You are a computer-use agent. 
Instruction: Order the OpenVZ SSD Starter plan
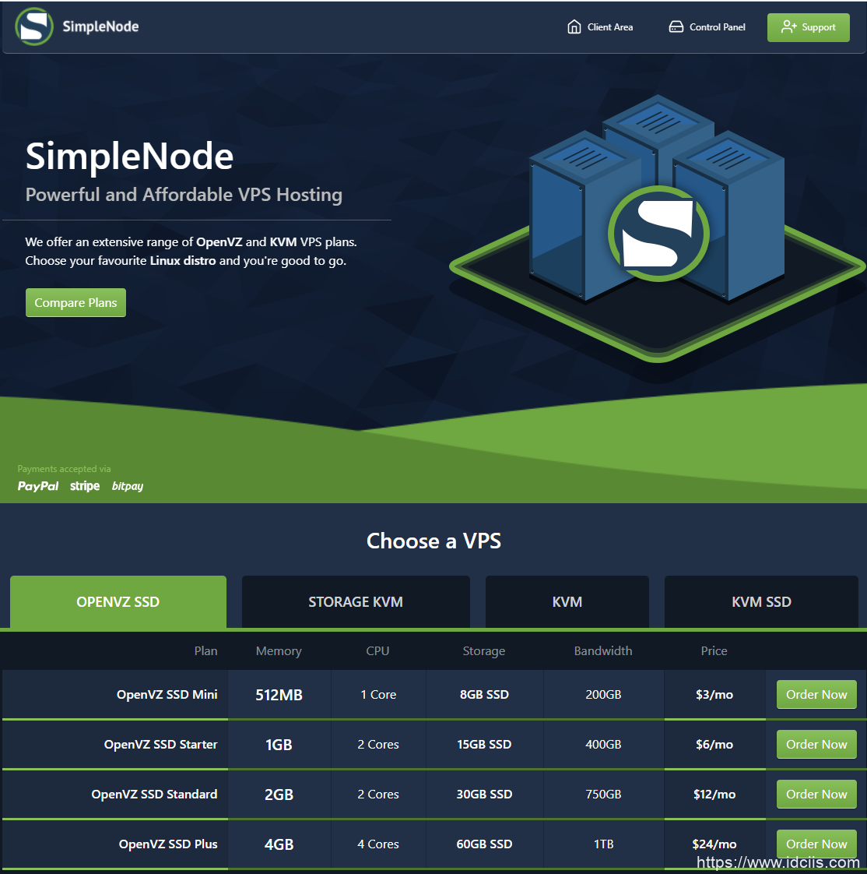click(816, 744)
